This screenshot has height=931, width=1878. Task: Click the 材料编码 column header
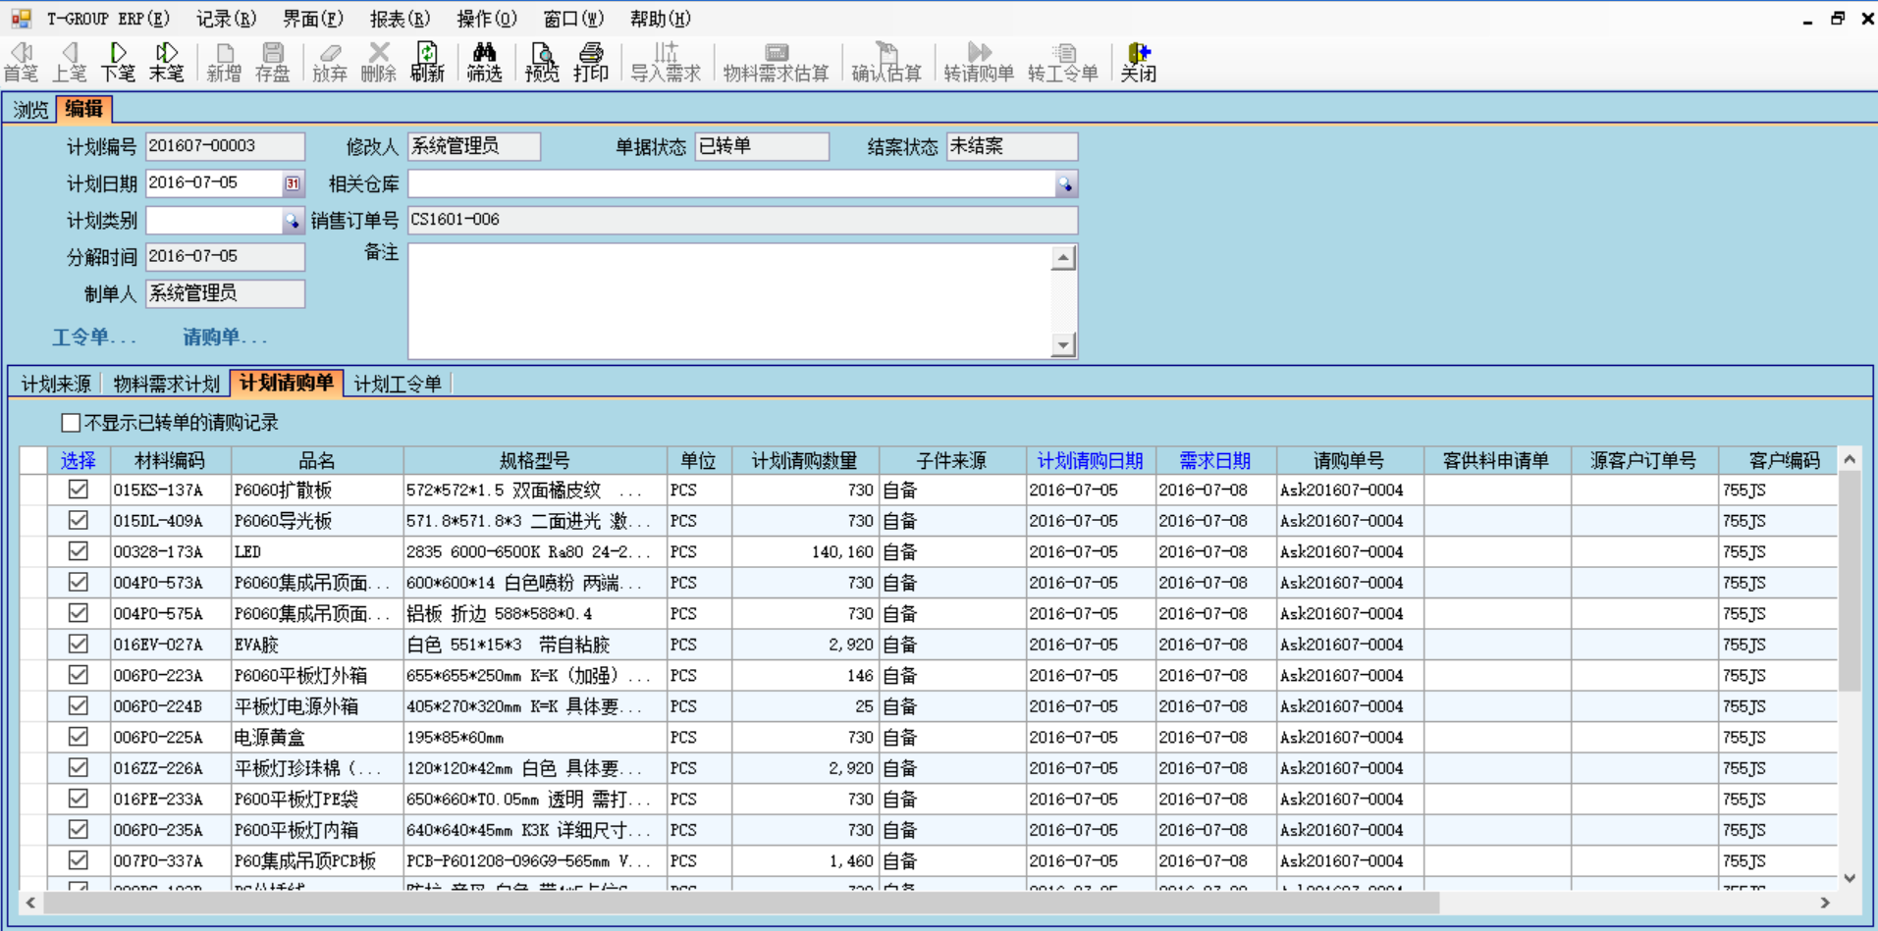coord(170,460)
